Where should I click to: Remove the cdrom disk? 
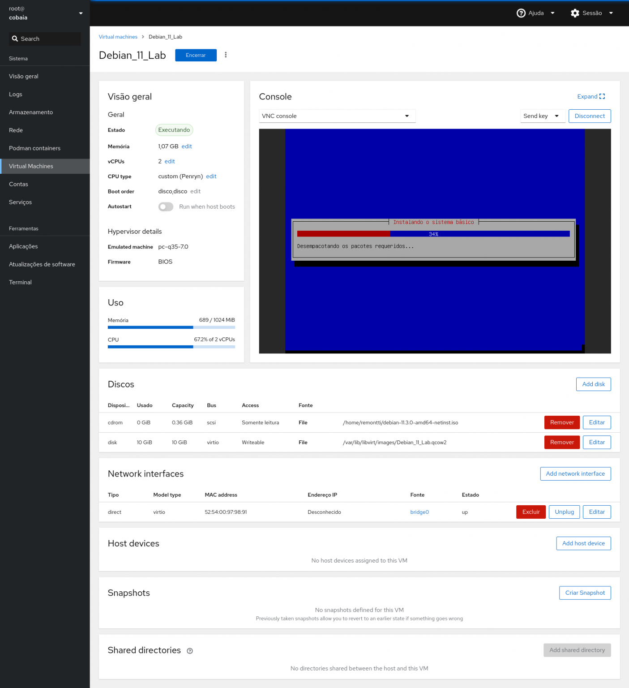562,422
